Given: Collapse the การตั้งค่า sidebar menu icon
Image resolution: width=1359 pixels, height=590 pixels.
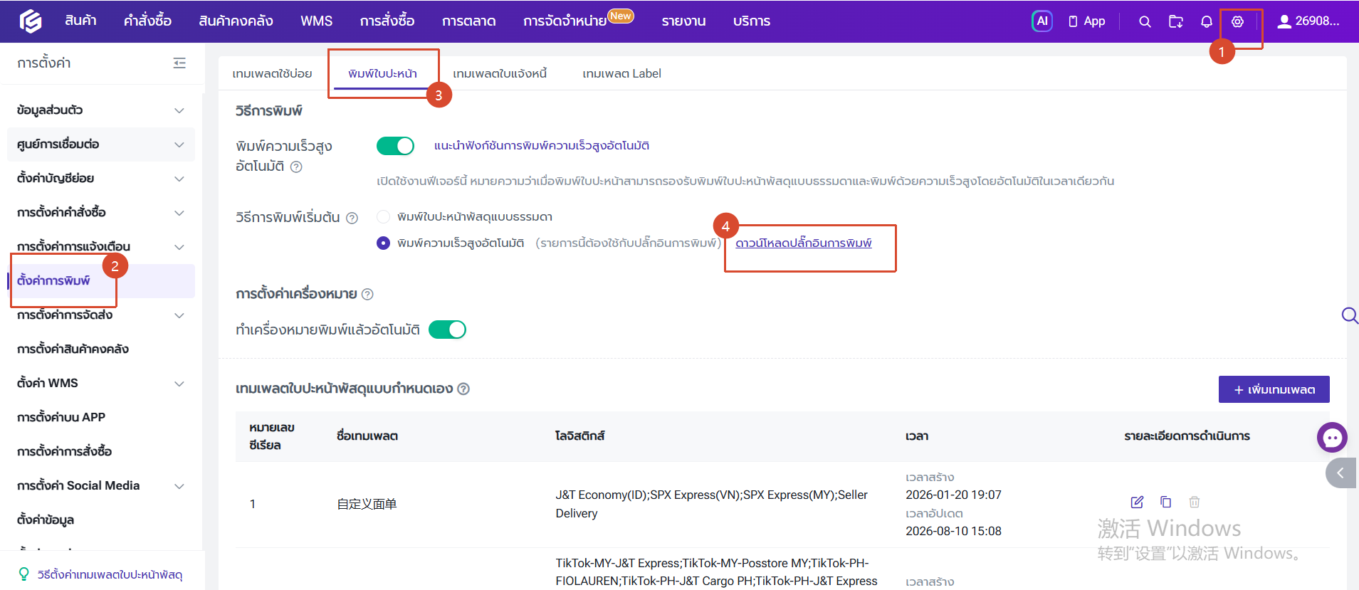Looking at the screenshot, I should click(x=179, y=63).
